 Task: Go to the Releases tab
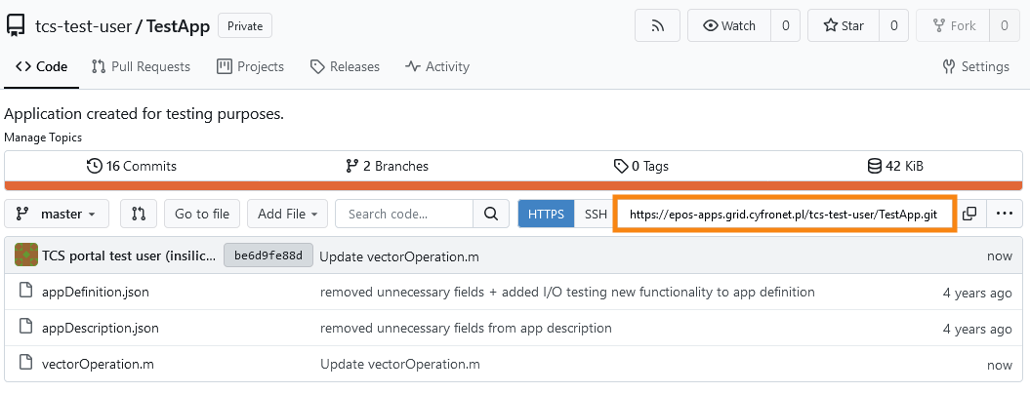coord(345,66)
